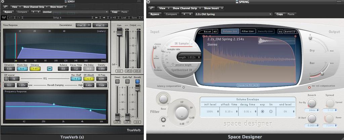Select exp decay radio button

[262, 111]
